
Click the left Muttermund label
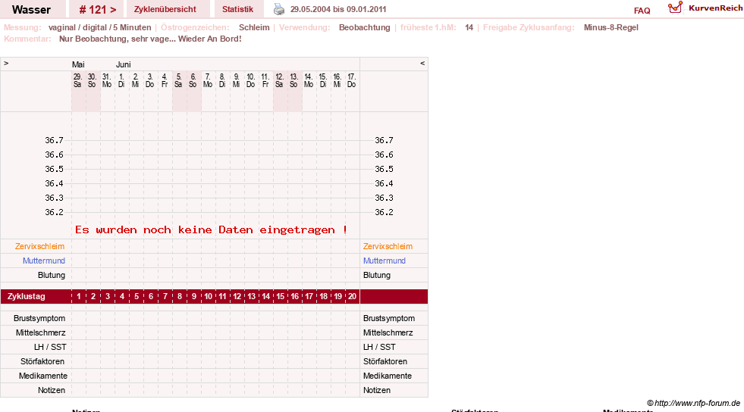(x=44, y=261)
